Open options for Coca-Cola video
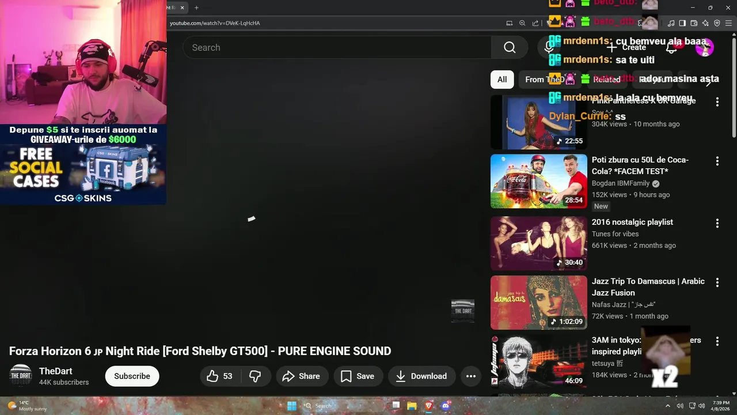 tap(717, 161)
